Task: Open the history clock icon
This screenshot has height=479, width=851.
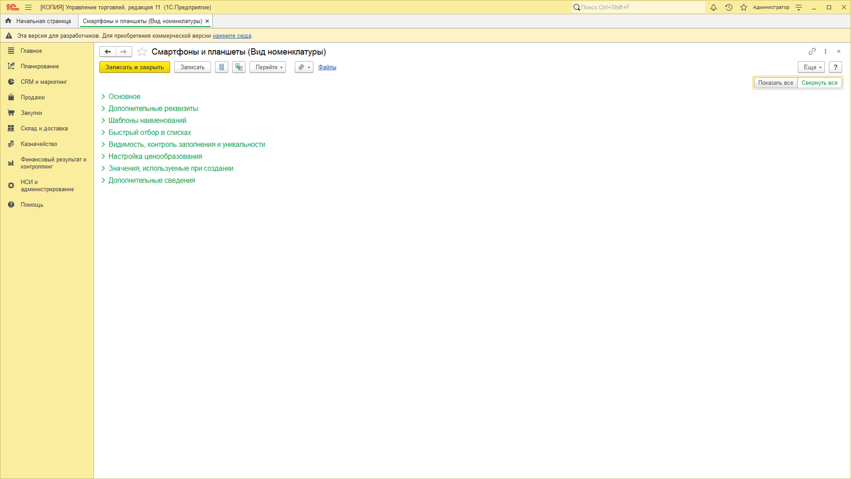Action: point(729,7)
